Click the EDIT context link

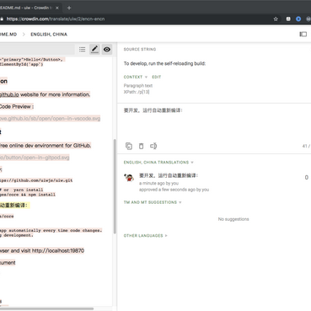click(x=157, y=77)
